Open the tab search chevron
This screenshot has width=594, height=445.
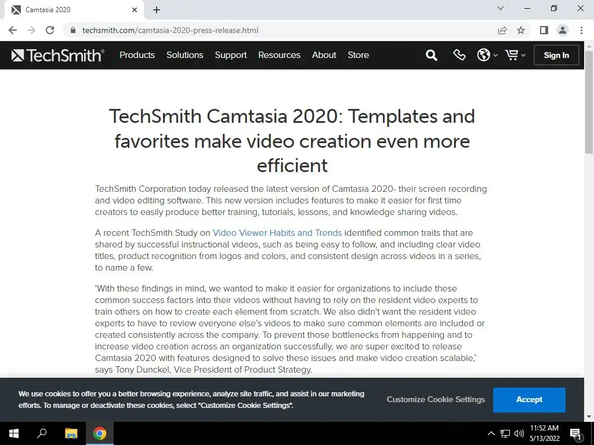click(501, 8)
